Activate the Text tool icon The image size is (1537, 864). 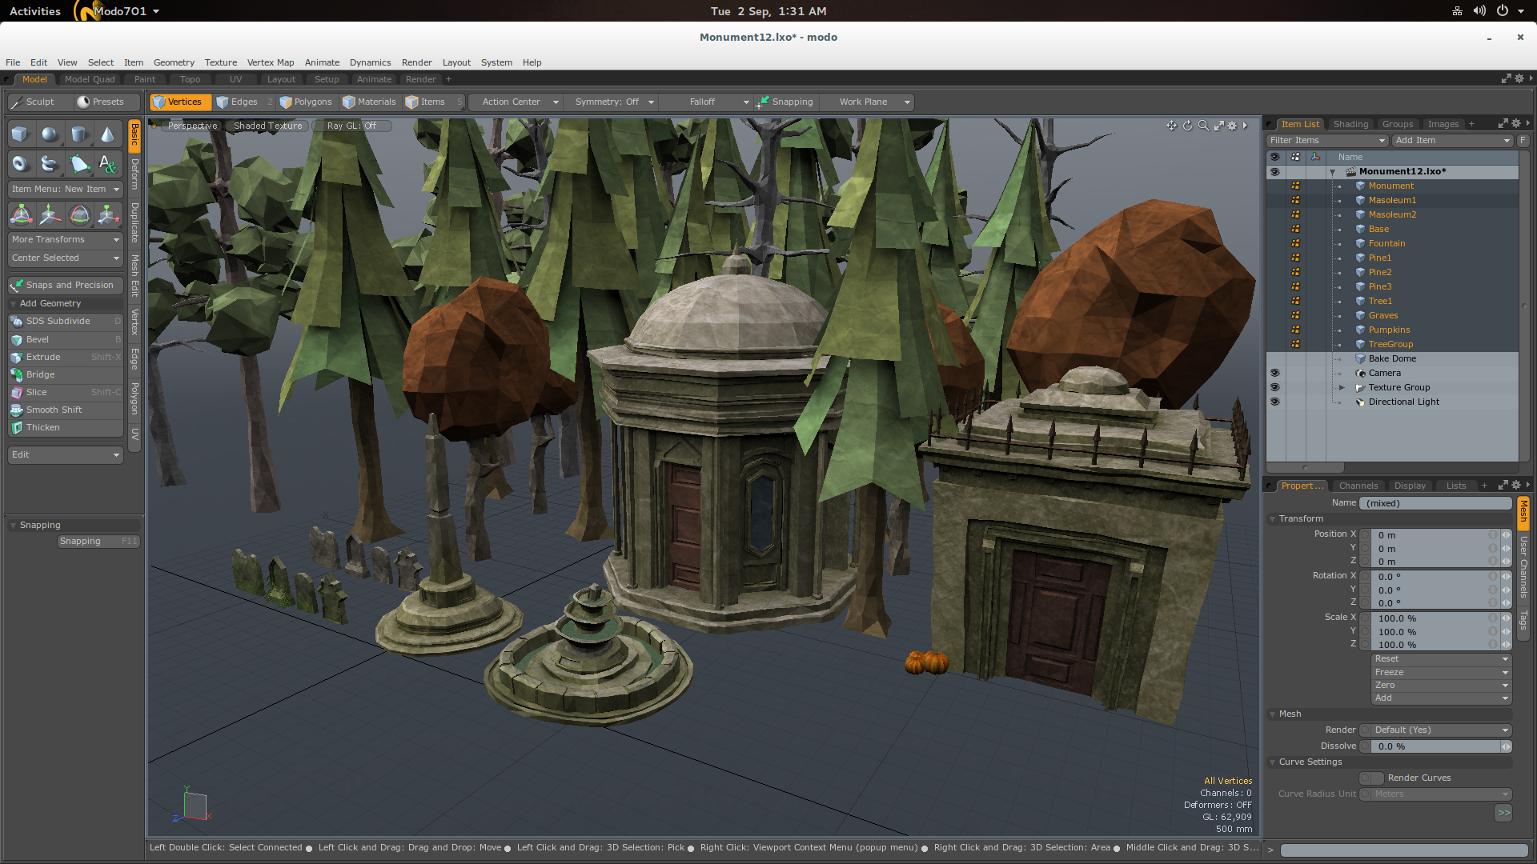pos(107,164)
